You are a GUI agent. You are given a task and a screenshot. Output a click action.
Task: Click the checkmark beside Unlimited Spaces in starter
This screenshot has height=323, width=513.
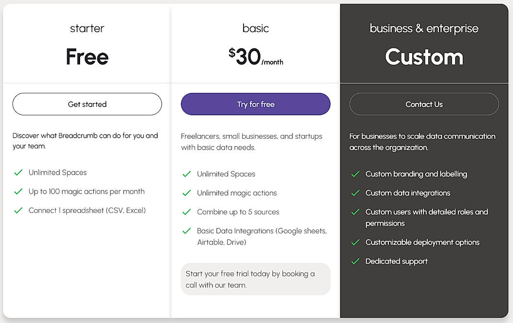[x=18, y=172]
